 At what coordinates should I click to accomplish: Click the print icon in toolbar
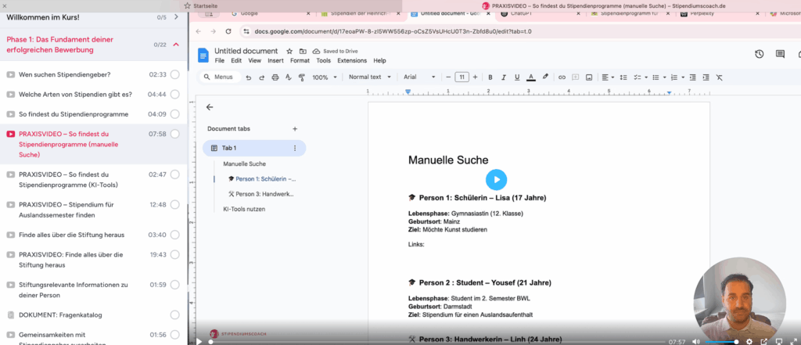(275, 77)
